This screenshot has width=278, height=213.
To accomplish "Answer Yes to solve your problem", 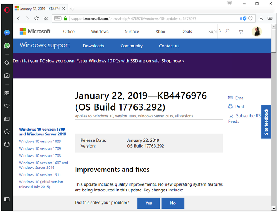I will pyautogui.click(x=148, y=203).
